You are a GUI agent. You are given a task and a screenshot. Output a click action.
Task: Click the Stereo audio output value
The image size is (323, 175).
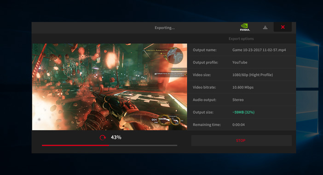(x=238, y=100)
